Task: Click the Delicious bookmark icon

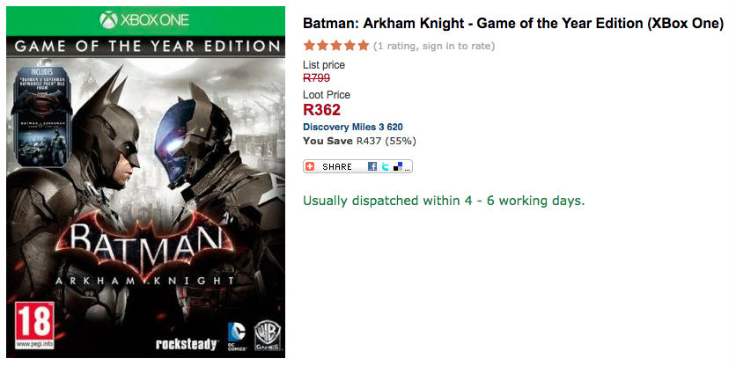Action: (397, 166)
